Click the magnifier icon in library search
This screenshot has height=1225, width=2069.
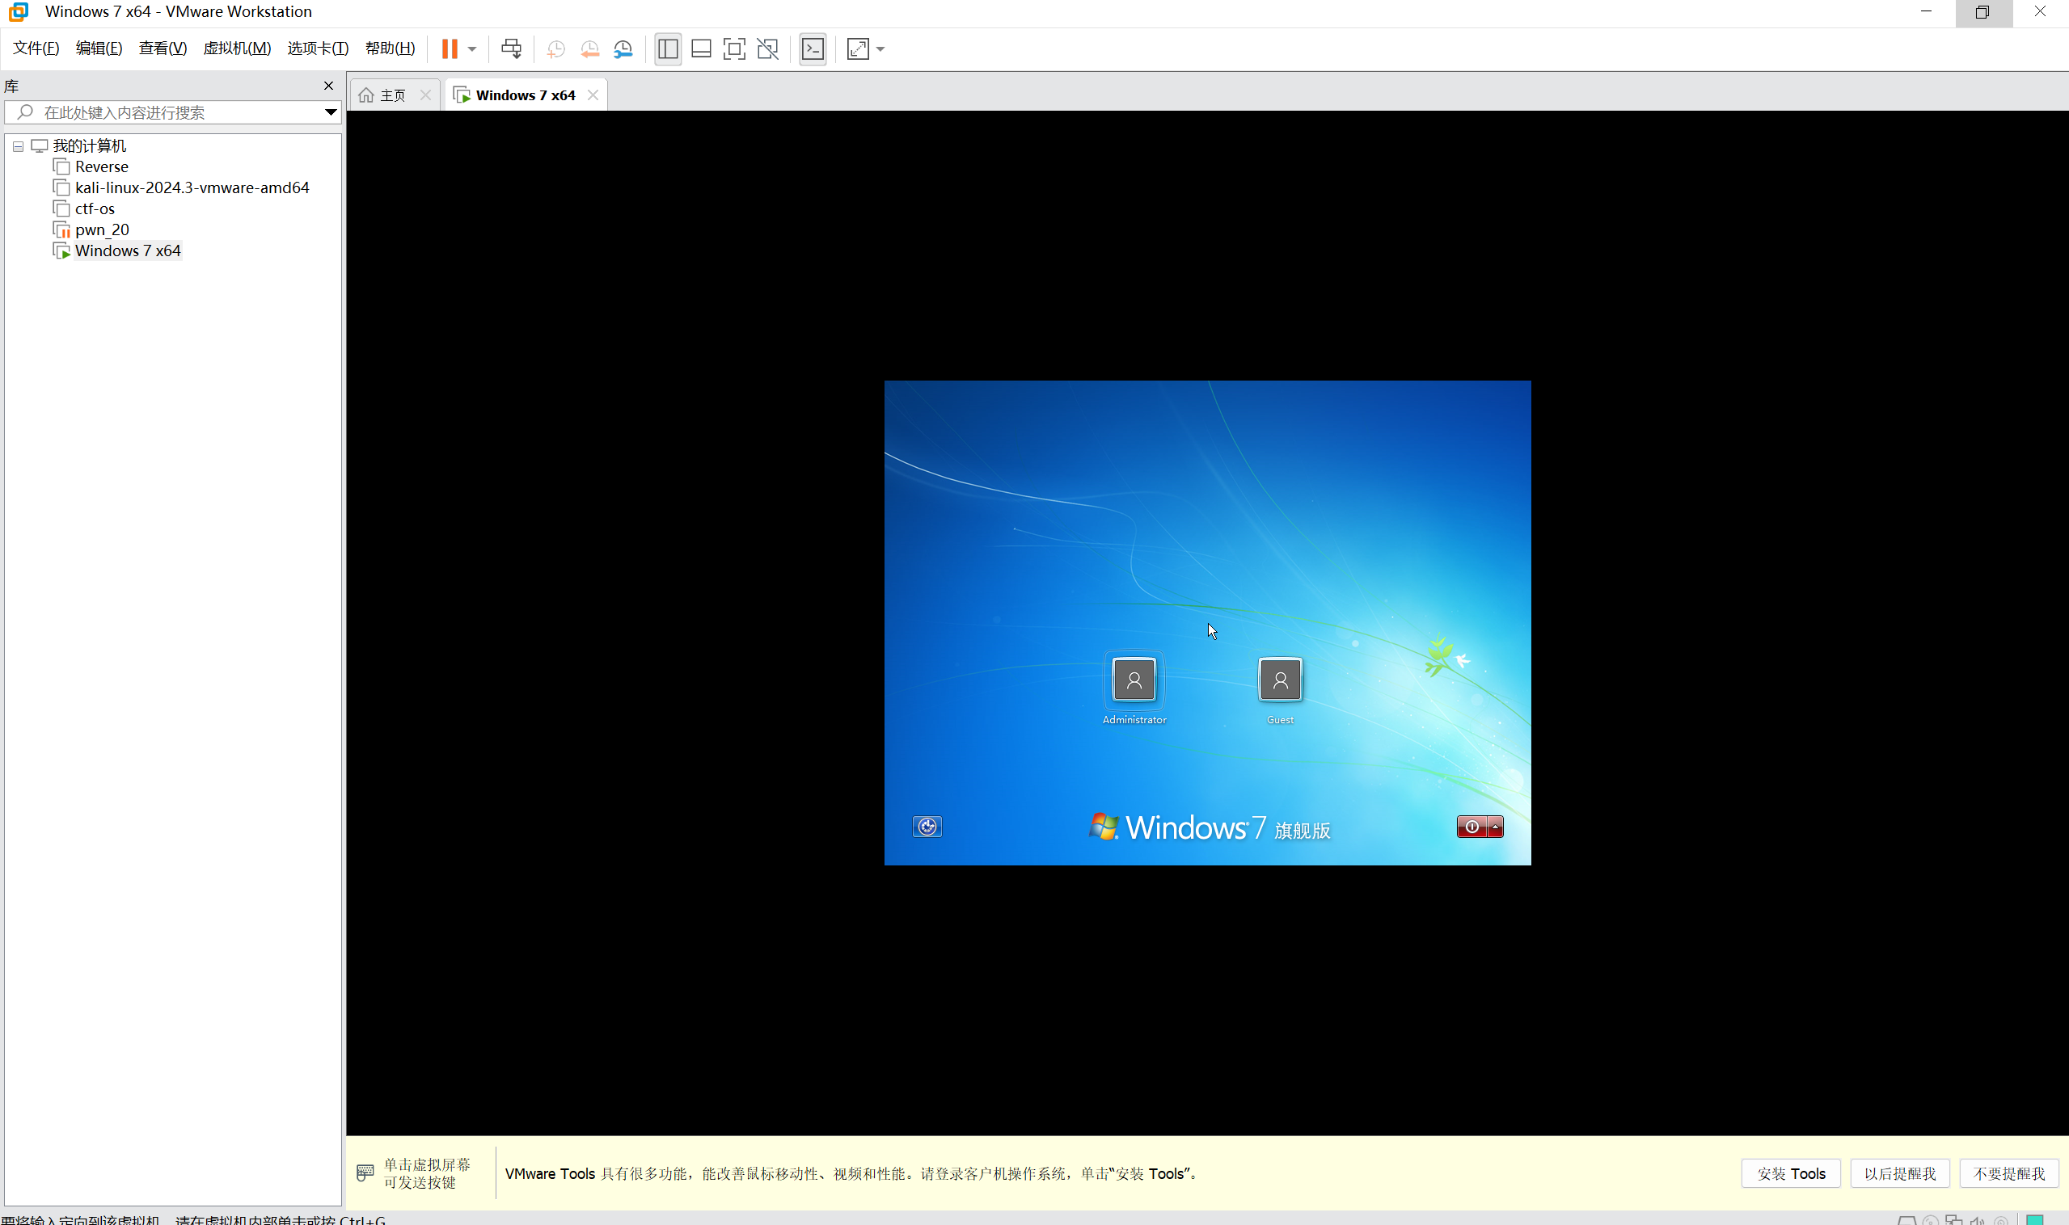[x=25, y=112]
